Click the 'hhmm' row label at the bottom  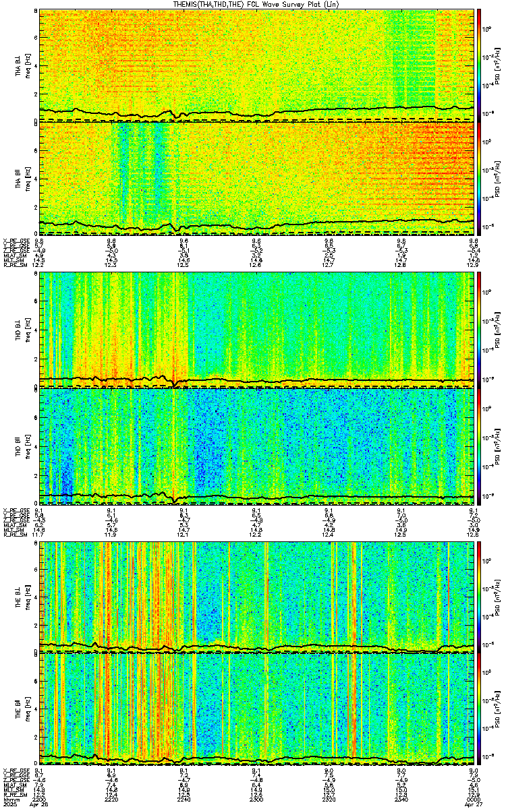coord(10,798)
